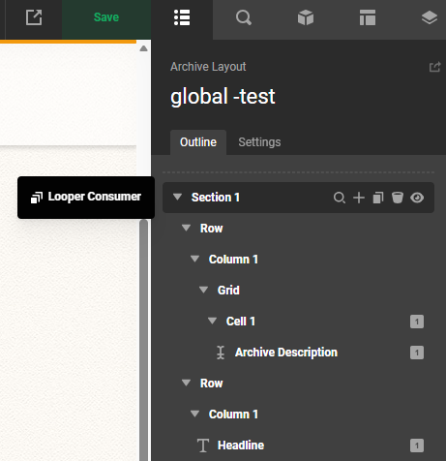
Task: Select Archive Description in the outline
Action: 286,353
